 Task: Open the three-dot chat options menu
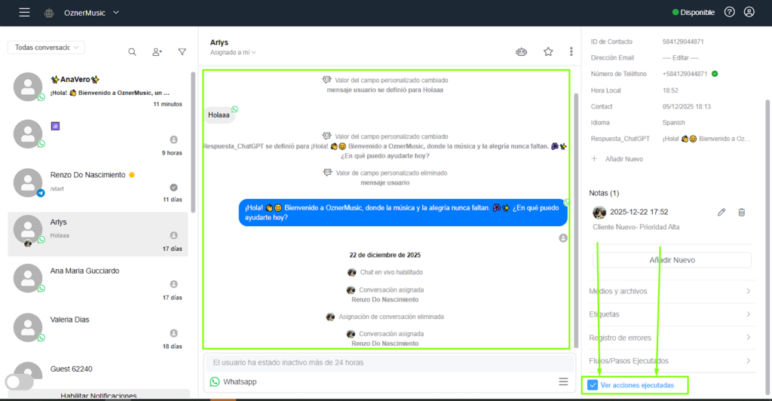571,52
